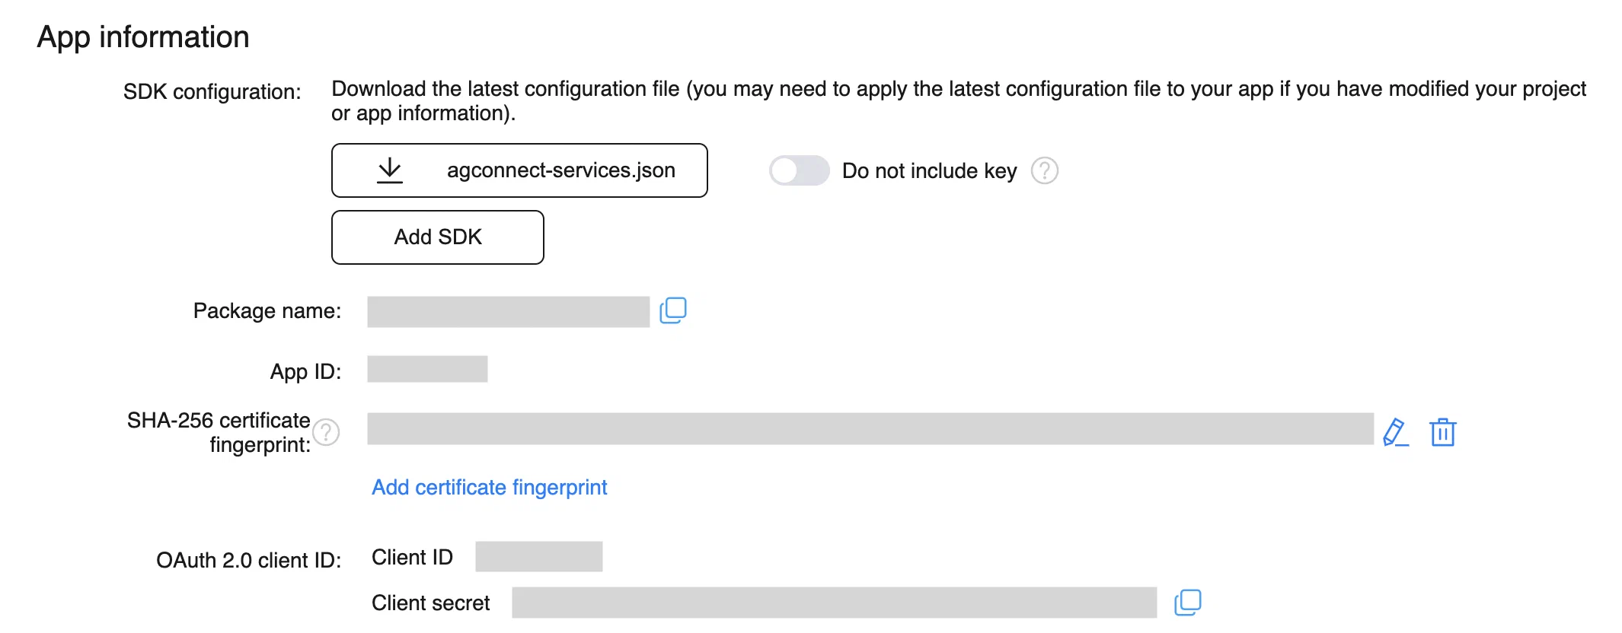Viewport: 1622px width, 633px height.
Task: Click the Add certificate fingerprint link
Action: tap(489, 487)
